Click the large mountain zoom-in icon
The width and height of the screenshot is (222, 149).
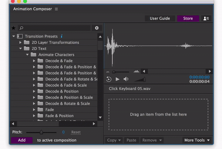136,71
